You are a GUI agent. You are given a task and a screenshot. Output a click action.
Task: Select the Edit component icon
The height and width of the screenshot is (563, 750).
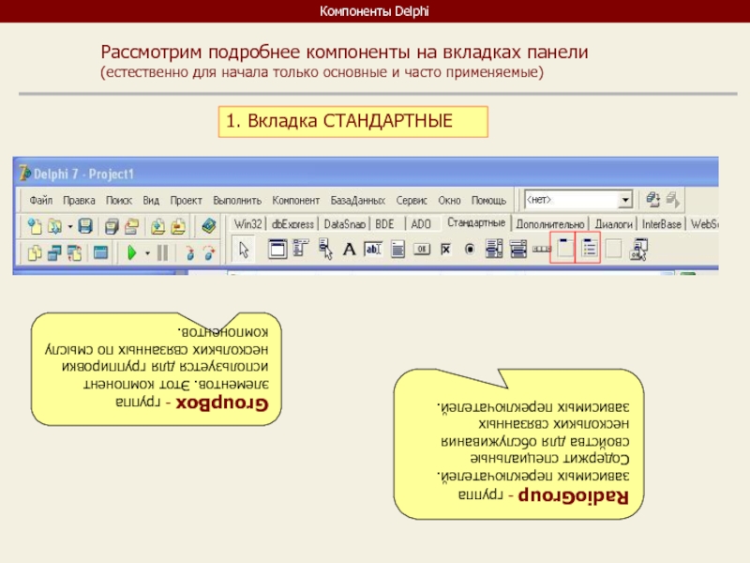pos(373,250)
